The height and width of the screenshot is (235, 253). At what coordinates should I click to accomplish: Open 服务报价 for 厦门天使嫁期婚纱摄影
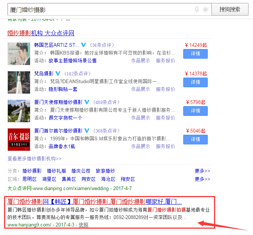pos(165,118)
